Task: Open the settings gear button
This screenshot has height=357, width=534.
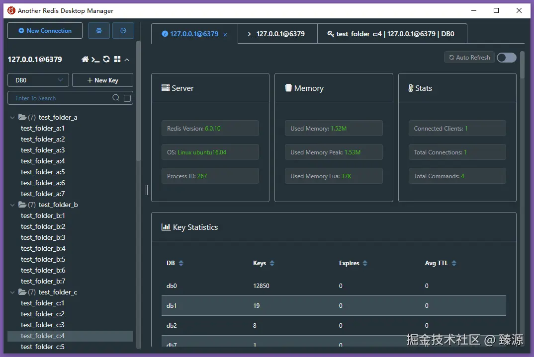Action: point(99,31)
